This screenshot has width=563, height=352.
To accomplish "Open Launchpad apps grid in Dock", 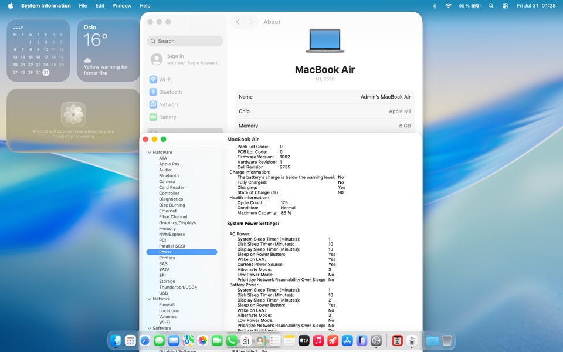I will pyautogui.click(x=130, y=340).
